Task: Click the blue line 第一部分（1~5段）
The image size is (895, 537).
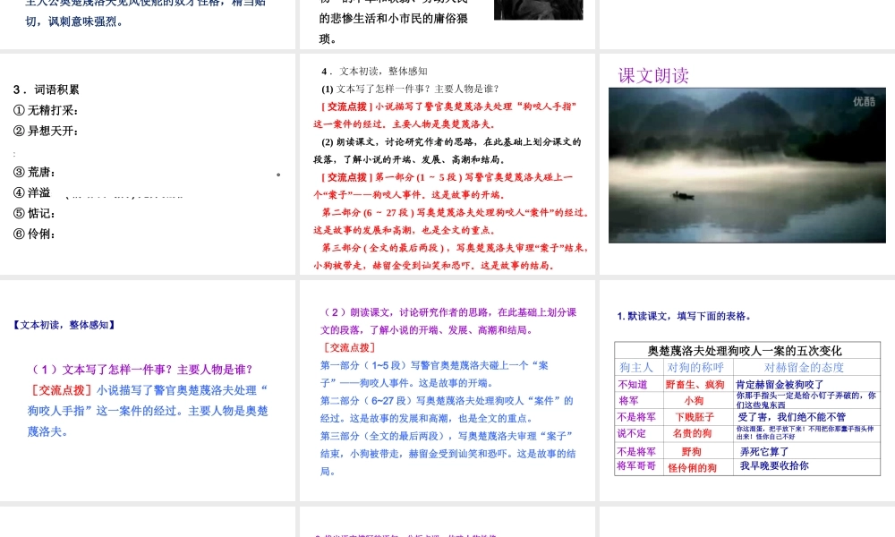Action: pos(434,365)
